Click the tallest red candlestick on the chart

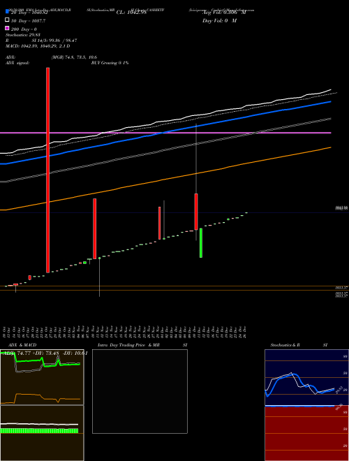pyautogui.click(x=48, y=170)
